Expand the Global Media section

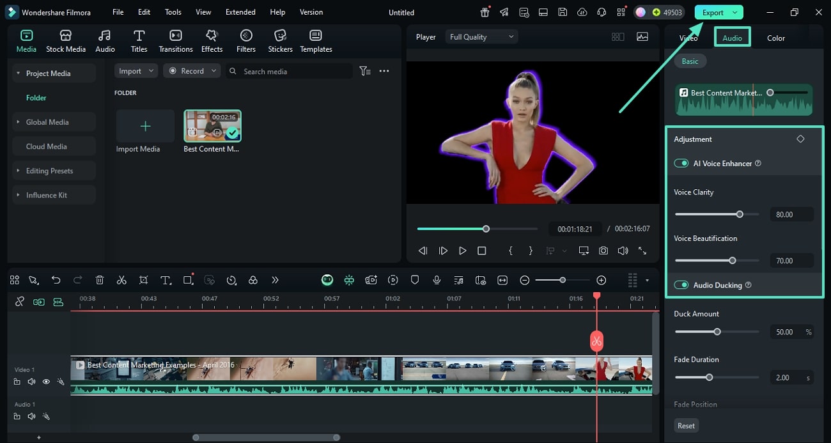(x=19, y=122)
